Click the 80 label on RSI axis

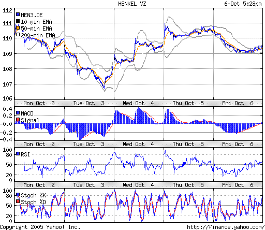point(9,155)
